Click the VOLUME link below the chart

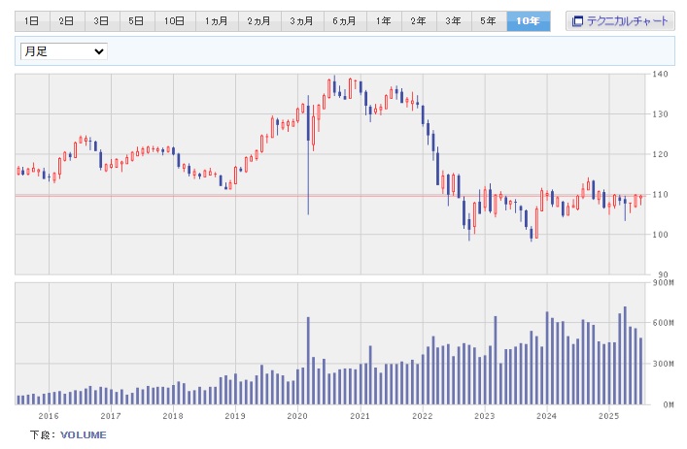click(x=84, y=435)
